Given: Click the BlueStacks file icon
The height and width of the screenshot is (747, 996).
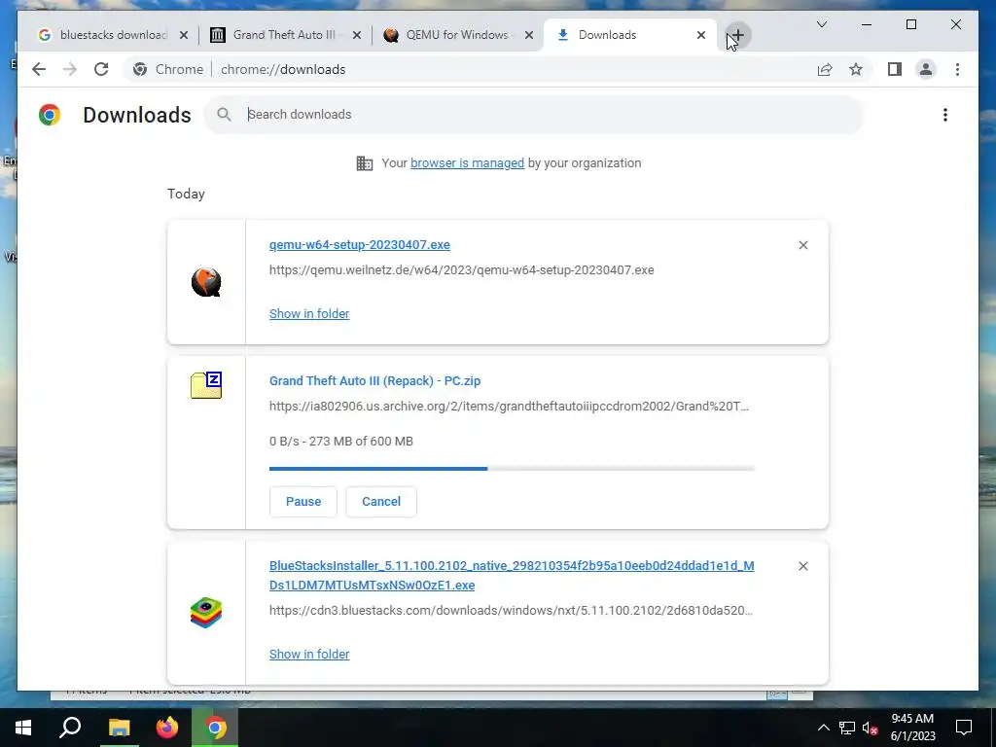Looking at the screenshot, I should click(x=206, y=613).
